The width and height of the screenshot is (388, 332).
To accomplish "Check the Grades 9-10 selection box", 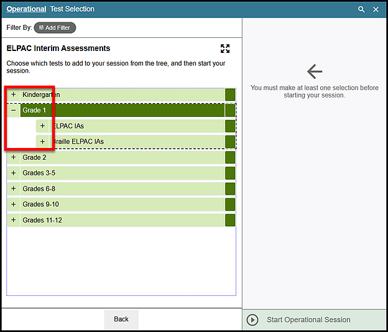I will pyautogui.click(x=230, y=205).
